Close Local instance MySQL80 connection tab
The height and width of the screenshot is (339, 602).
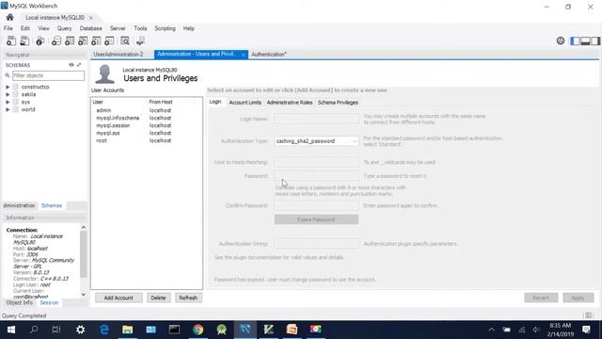click(x=91, y=18)
